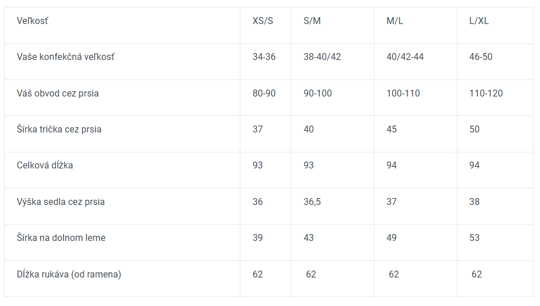Click the Šírka na dolnom leme label
This screenshot has width=540, height=306.
click(61, 237)
